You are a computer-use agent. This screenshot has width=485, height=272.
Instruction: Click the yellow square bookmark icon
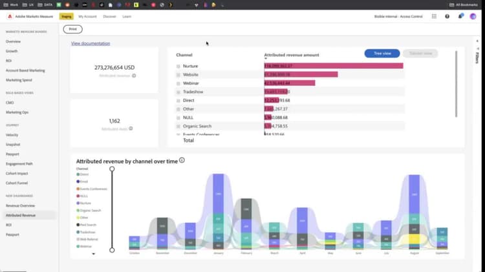click(x=136, y=5)
